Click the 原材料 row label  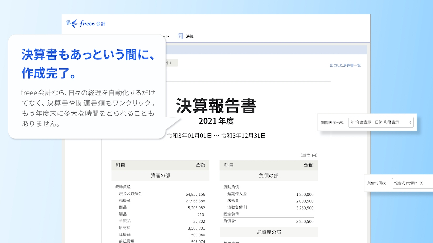tap(125, 228)
